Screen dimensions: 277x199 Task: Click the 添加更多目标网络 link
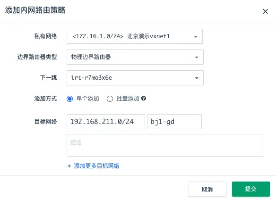96,166
